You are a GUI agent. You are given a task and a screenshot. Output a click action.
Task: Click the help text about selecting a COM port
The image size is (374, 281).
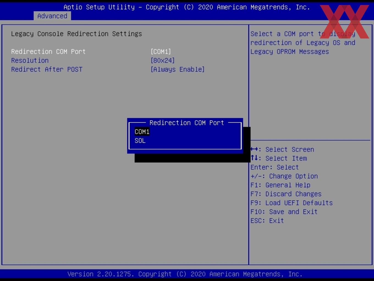click(x=303, y=43)
